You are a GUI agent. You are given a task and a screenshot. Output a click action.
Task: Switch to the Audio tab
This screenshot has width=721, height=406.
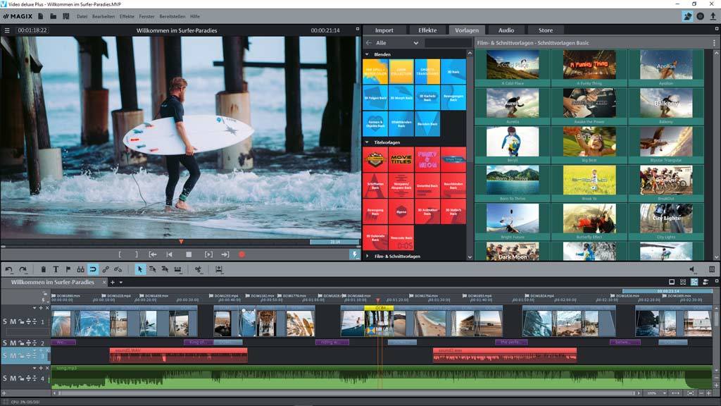click(x=506, y=30)
